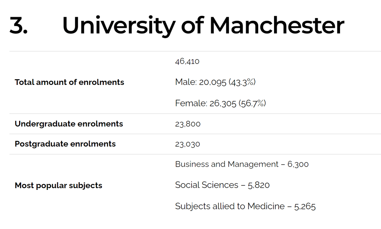Viewport: 381px width, 229px height.
Task: Click the Most popular subjects label
Action: click(58, 186)
